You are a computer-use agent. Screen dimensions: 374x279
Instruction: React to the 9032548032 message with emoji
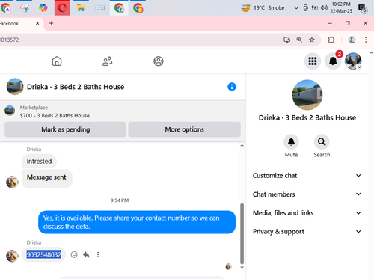click(x=74, y=254)
